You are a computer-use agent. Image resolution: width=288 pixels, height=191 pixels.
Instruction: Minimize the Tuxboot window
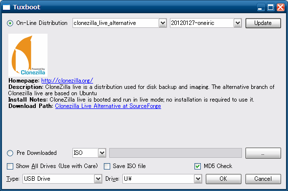[261, 7]
